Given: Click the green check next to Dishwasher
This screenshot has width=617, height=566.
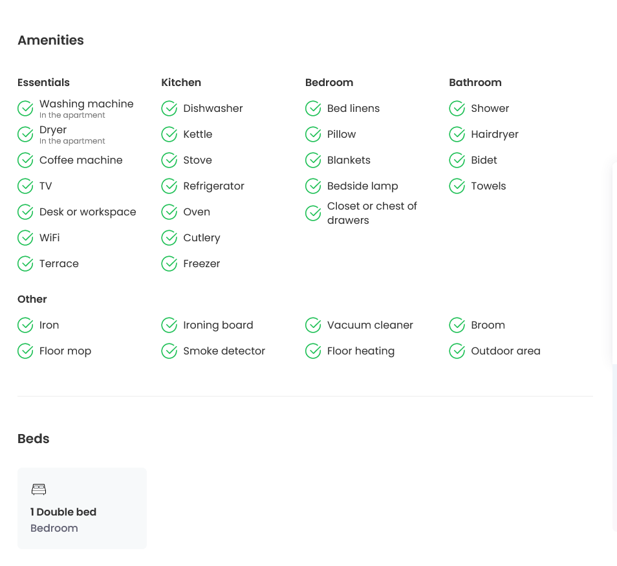Looking at the screenshot, I should 169,109.
